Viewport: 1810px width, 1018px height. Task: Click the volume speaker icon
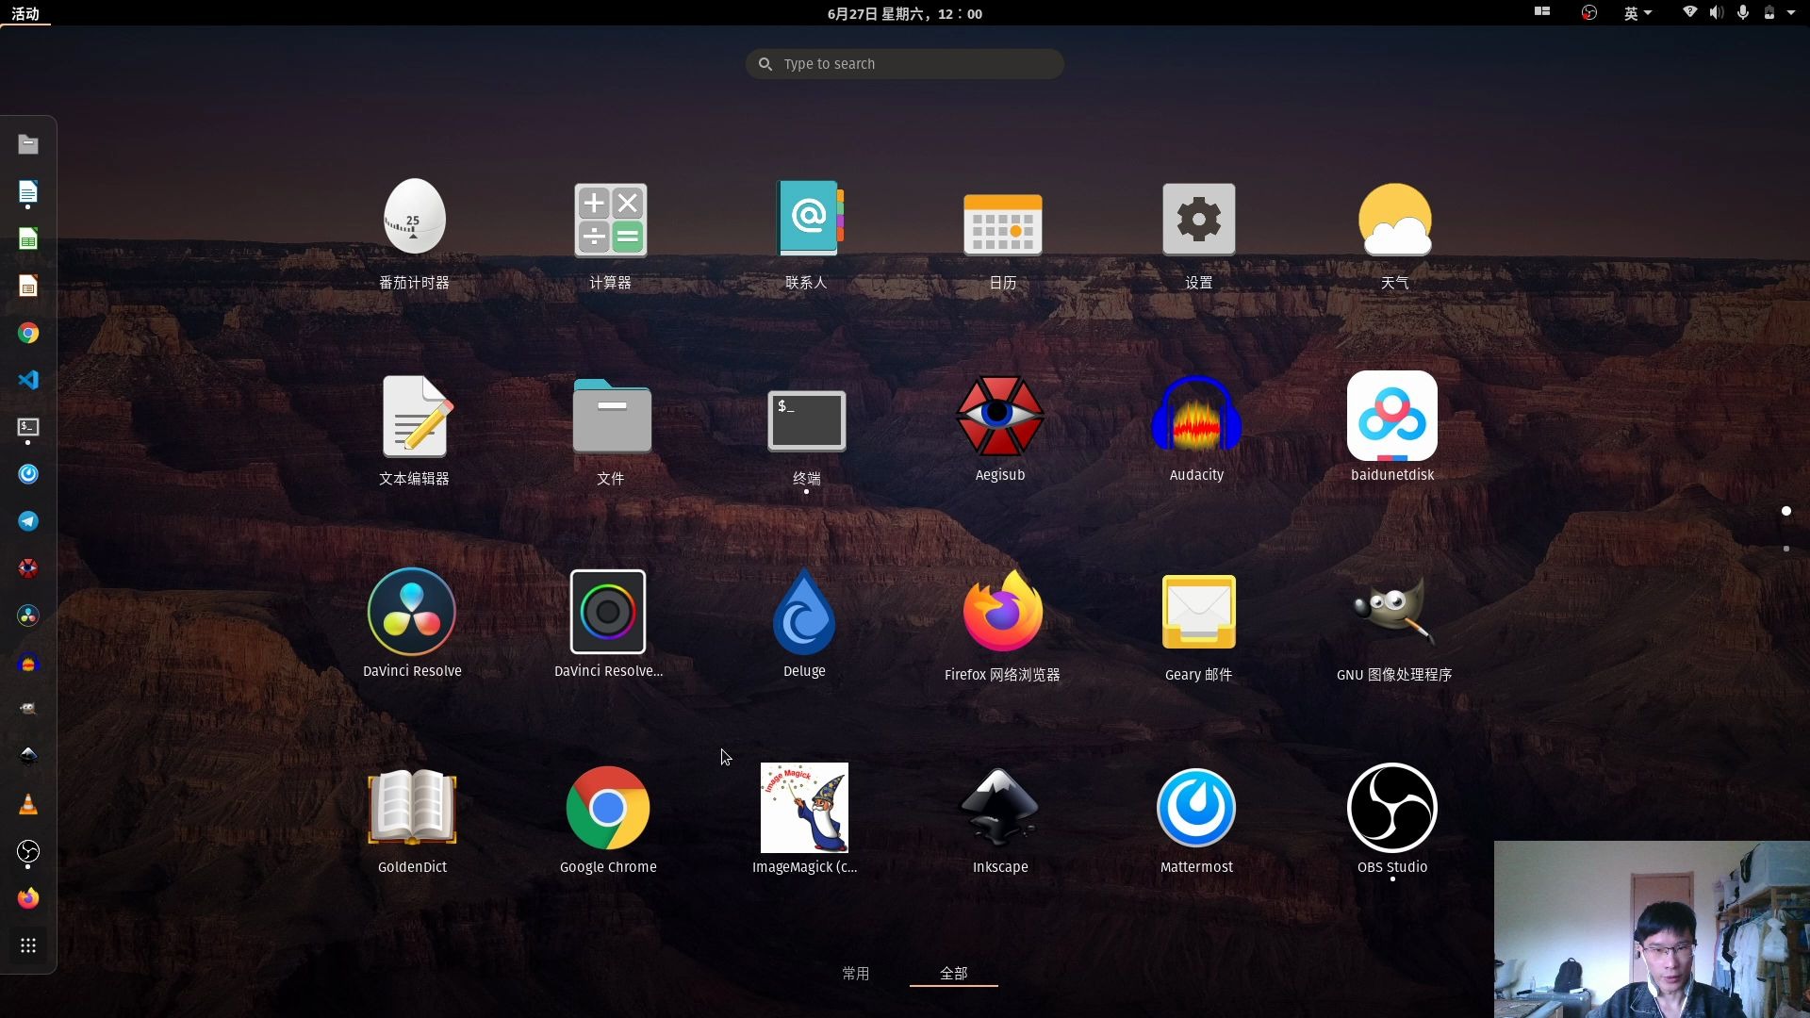tap(1717, 12)
